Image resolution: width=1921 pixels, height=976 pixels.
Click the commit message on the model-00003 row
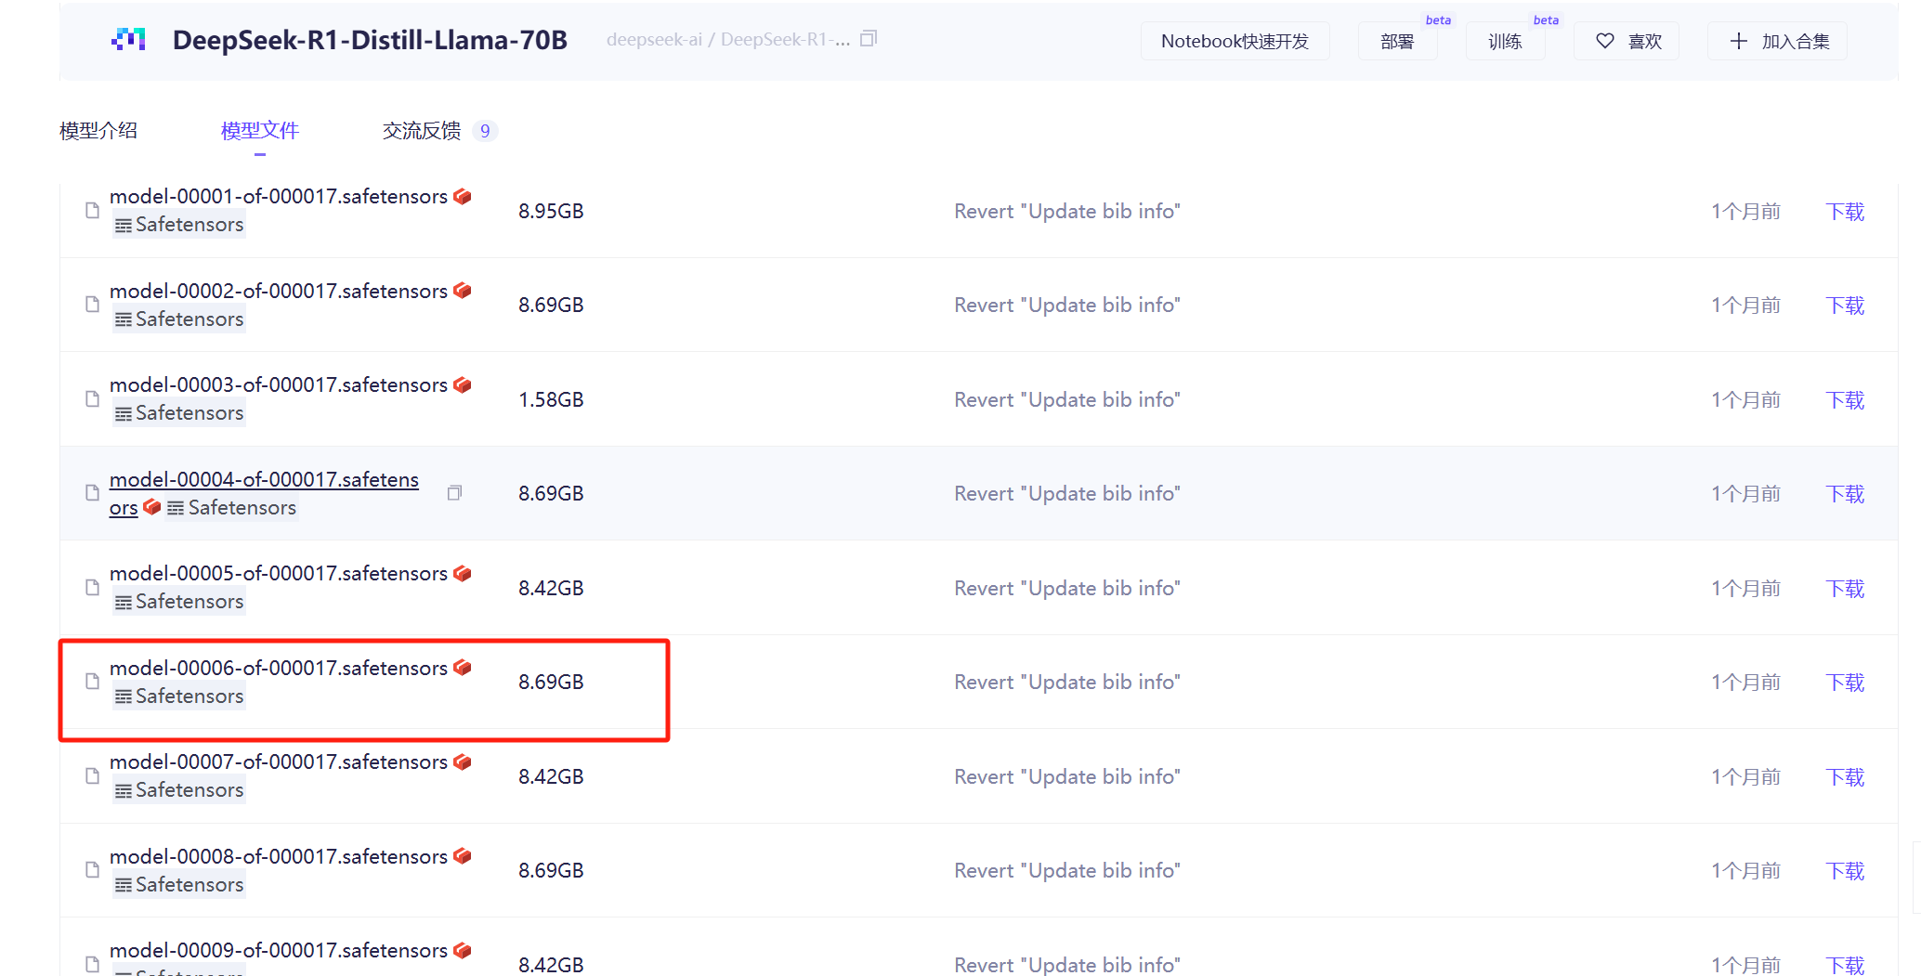(1067, 400)
